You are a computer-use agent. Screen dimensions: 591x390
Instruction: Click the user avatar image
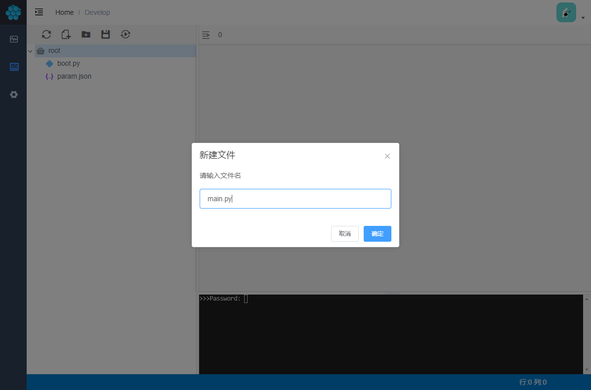click(x=566, y=12)
